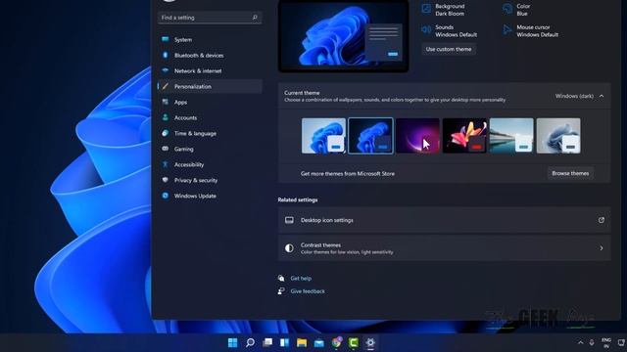Click the Mouse cursor pointer icon
The height and width of the screenshot is (352, 627).
[507, 30]
